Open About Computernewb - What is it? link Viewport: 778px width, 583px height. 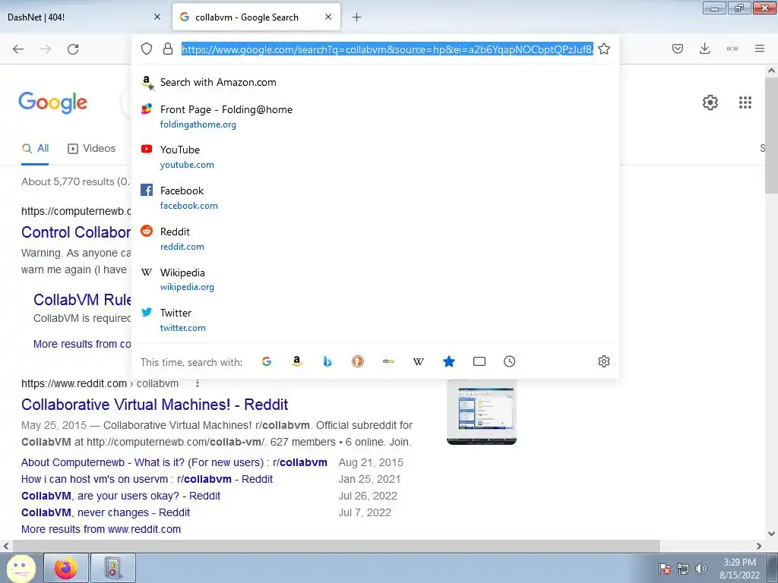(x=174, y=462)
